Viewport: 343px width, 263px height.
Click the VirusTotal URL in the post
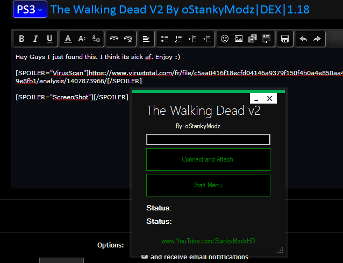click(x=180, y=77)
